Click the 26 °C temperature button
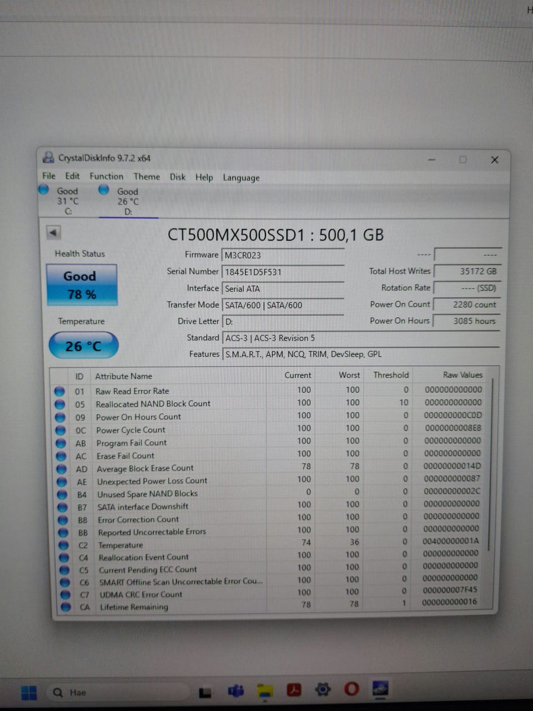The image size is (533, 711). (83, 346)
